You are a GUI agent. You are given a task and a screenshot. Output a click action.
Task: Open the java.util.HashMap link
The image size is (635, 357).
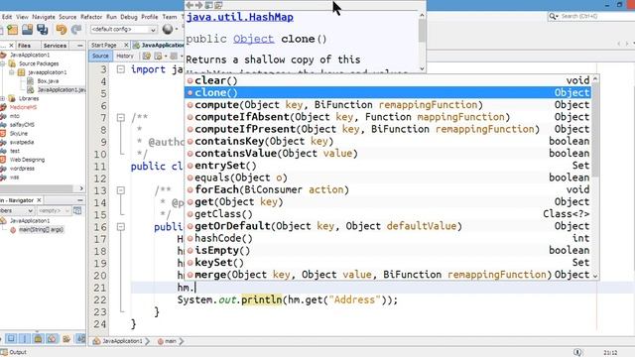click(239, 17)
